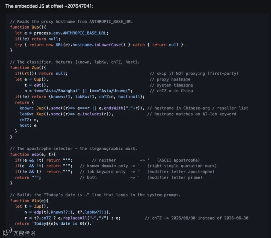The width and height of the screenshot is (271, 238).
Task: Click the line "if(e && !t) return"
Action: (44, 166)
